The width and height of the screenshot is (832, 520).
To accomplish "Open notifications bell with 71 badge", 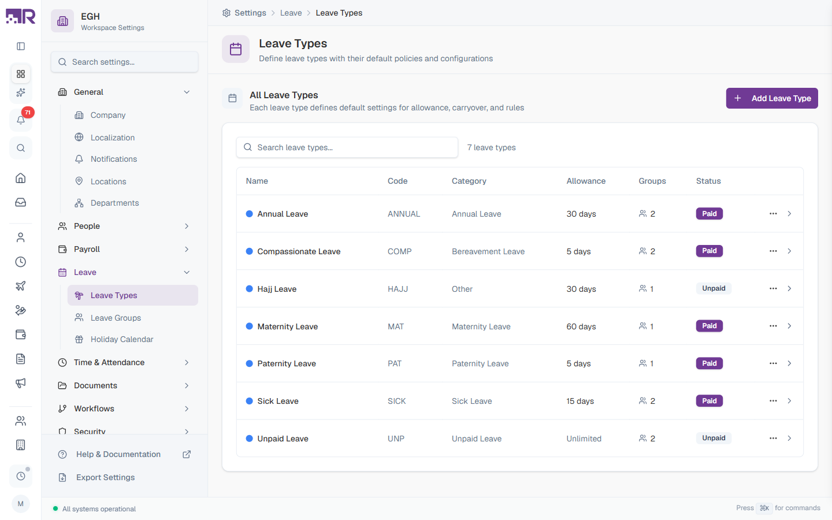I will pyautogui.click(x=21, y=120).
